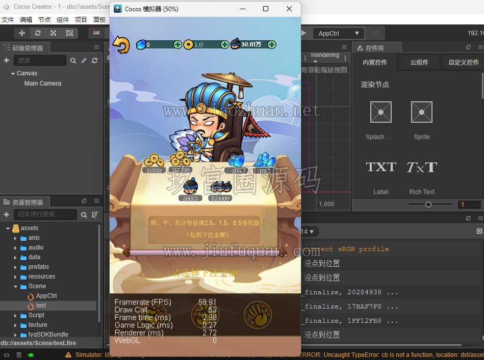The height and width of the screenshot is (360, 484).
Task: Expand the audio folder
Action: (15, 248)
